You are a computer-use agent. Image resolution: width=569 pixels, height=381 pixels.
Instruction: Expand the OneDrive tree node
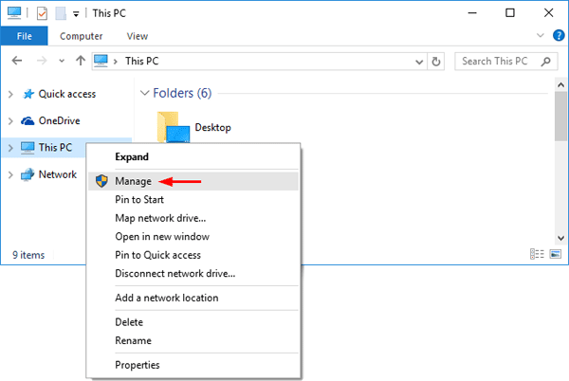pyautogui.click(x=10, y=121)
